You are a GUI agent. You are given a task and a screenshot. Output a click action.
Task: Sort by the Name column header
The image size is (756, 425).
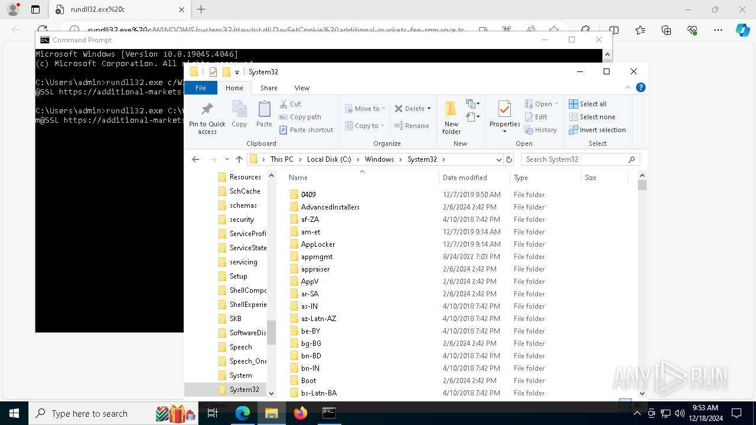(362, 178)
